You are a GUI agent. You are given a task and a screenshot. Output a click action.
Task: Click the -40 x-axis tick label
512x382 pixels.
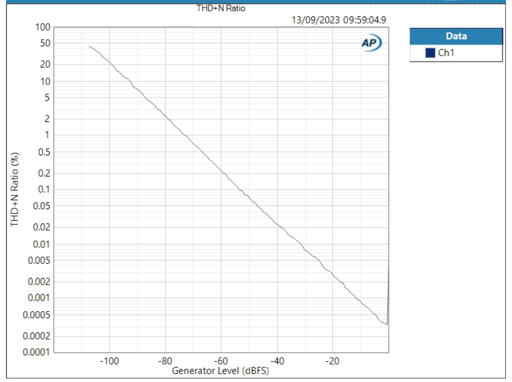[x=277, y=361]
